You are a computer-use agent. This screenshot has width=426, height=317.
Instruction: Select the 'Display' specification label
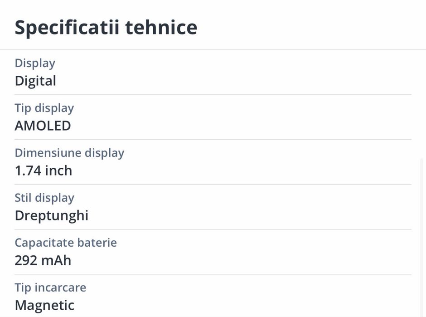coord(35,63)
